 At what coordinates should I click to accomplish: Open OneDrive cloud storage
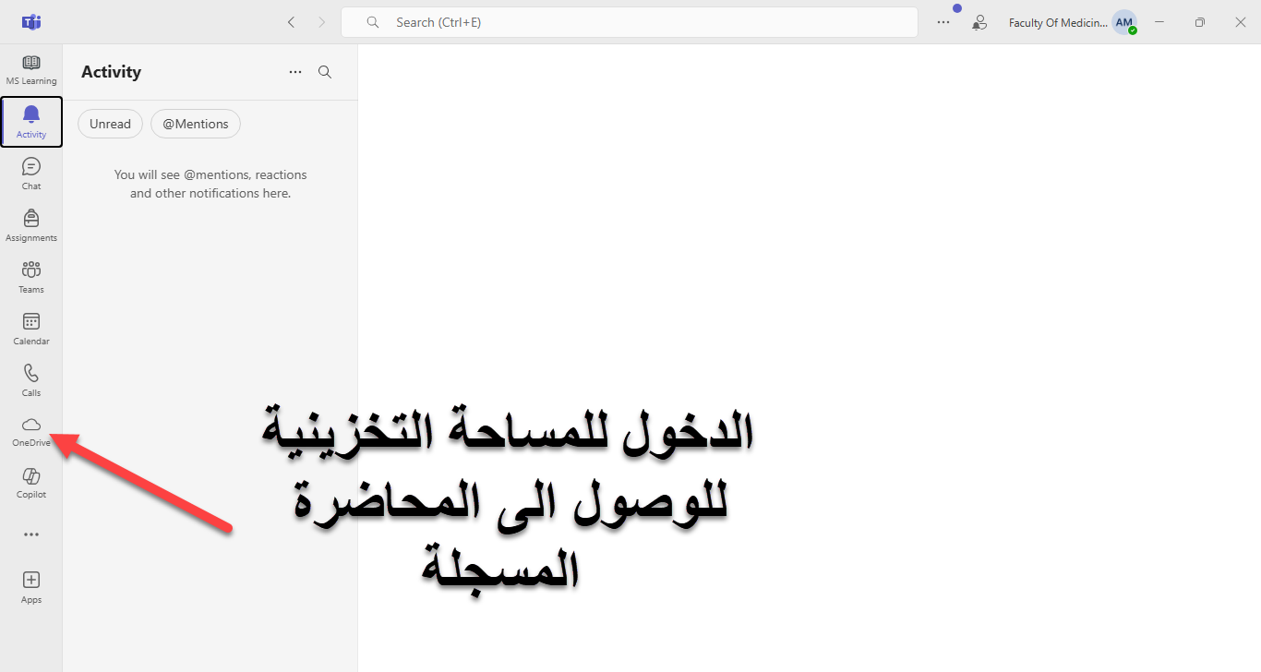point(31,431)
